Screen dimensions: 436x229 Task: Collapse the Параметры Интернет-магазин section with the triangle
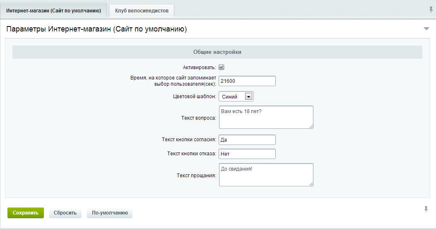pos(426,29)
